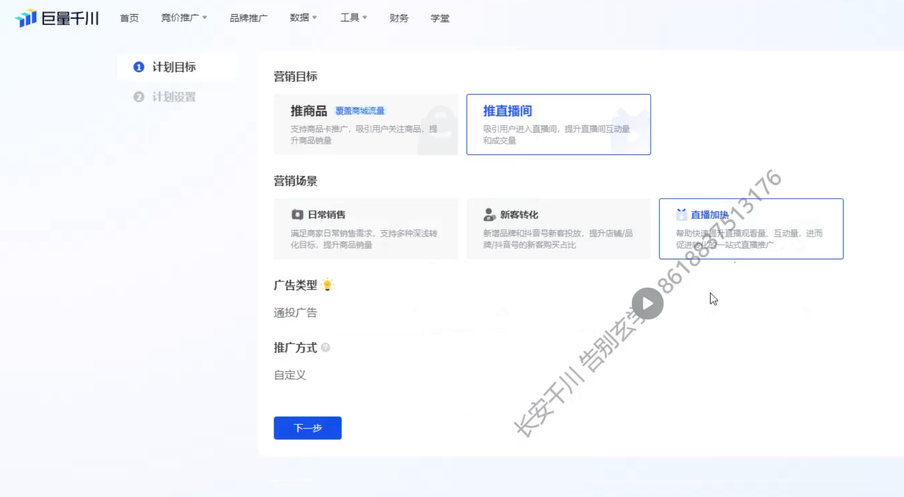Select the 推直播间 marketing goal card
The image size is (904, 497).
point(558,125)
